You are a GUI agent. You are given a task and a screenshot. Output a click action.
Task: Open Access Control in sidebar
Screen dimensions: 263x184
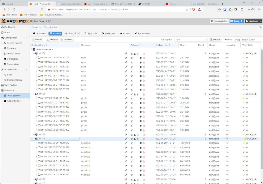coord(14,43)
